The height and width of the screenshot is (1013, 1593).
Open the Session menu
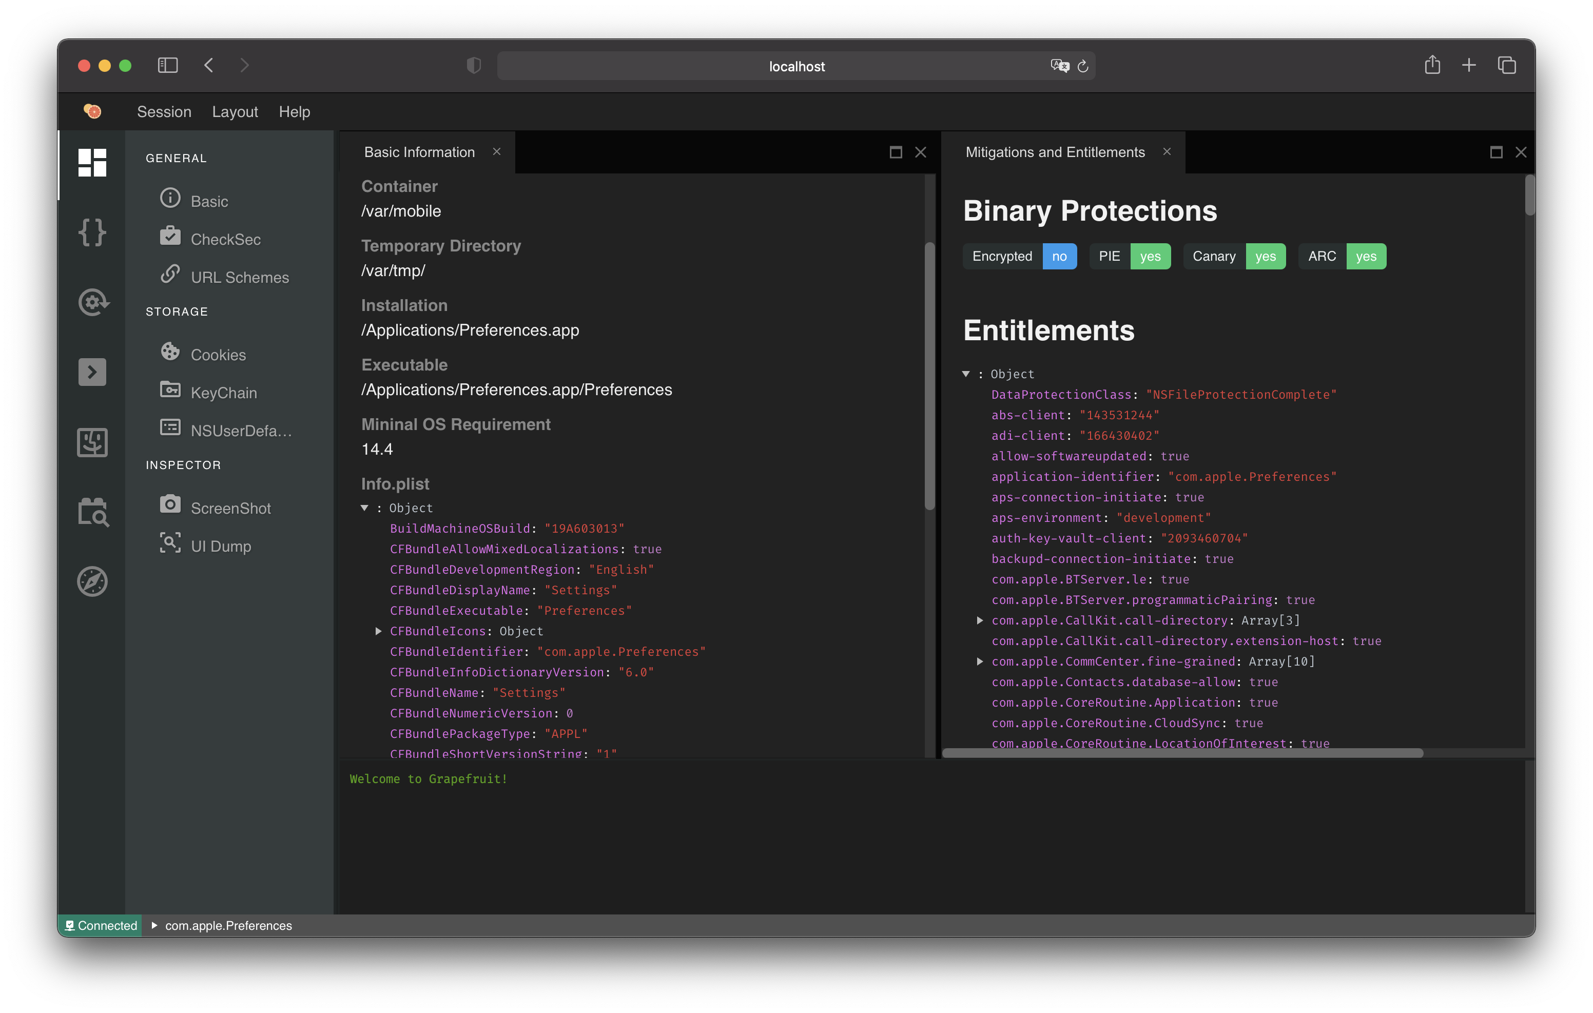(164, 112)
